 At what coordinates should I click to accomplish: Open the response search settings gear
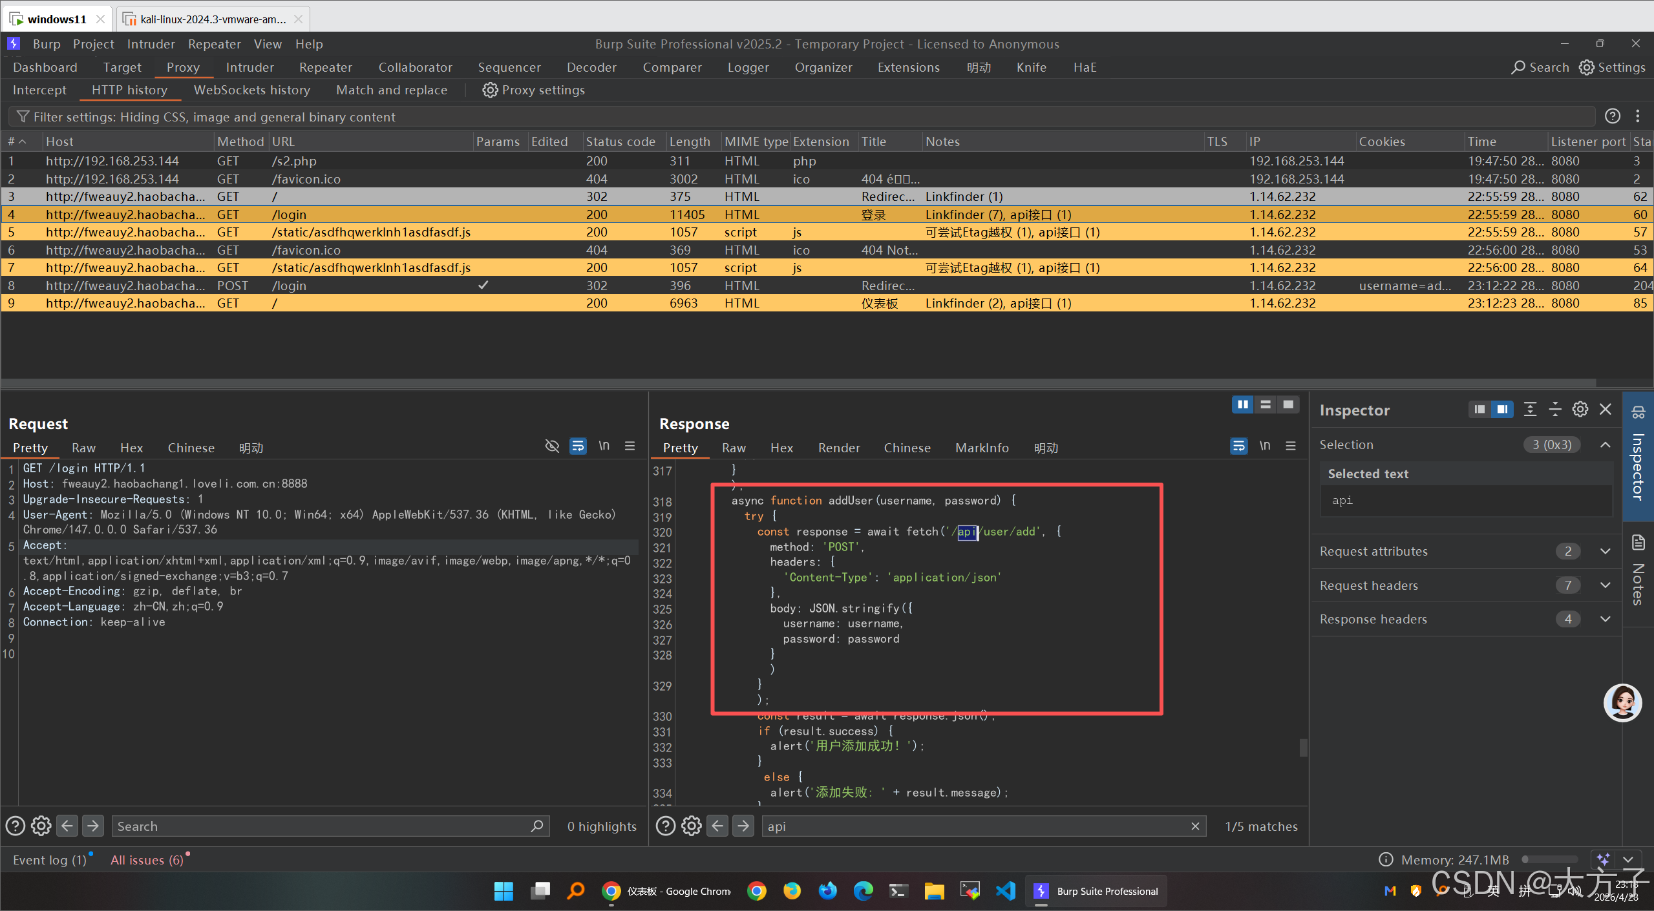(x=691, y=826)
